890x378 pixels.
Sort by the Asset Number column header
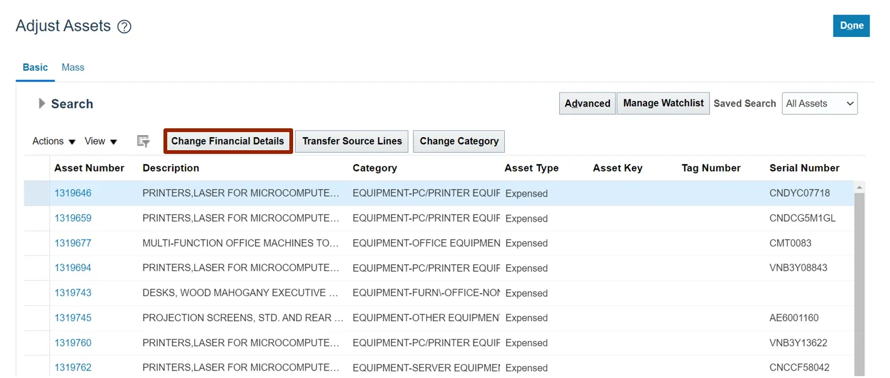89,168
